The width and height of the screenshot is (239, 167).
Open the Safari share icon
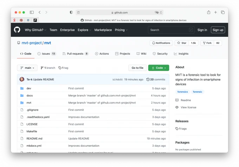pos(209,12)
